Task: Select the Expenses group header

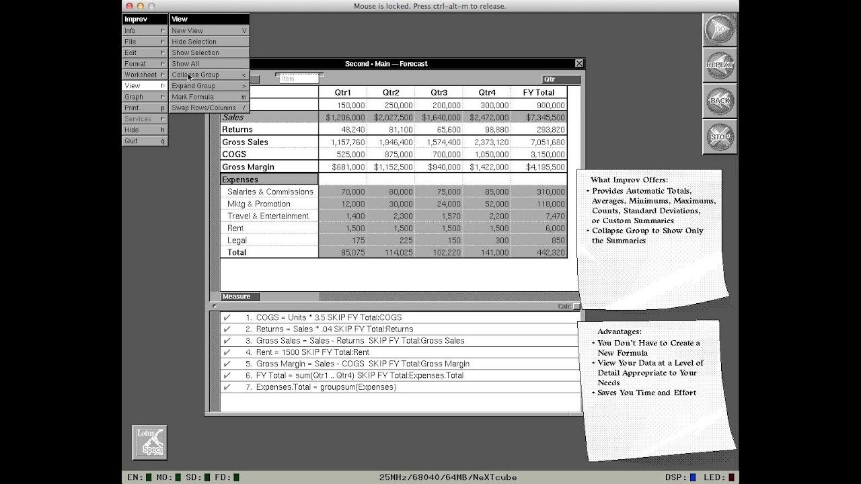Action: [269, 179]
